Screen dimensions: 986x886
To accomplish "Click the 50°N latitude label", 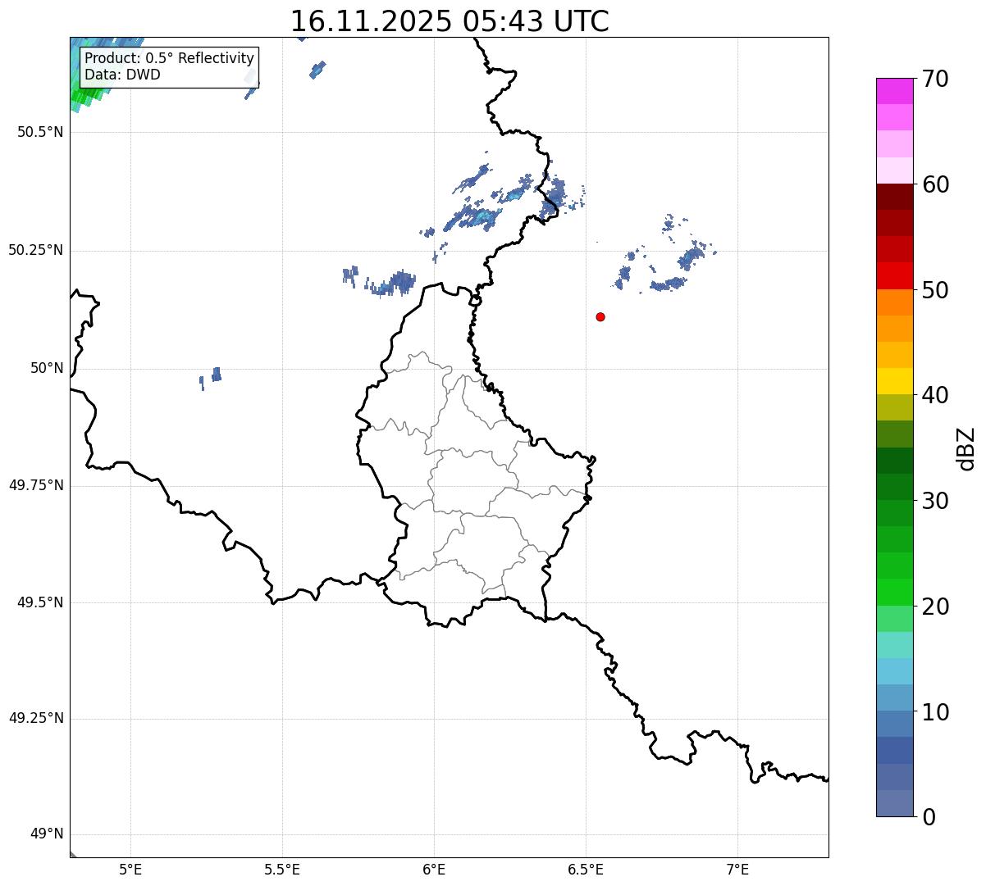I will point(47,368).
